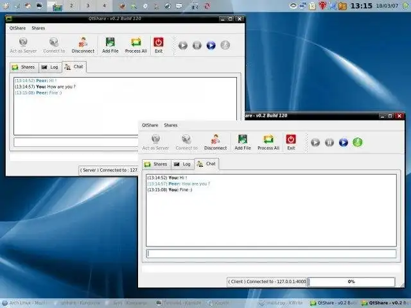Click the Exit power icon in the client window
The image size is (411, 308).
(x=291, y=139)
